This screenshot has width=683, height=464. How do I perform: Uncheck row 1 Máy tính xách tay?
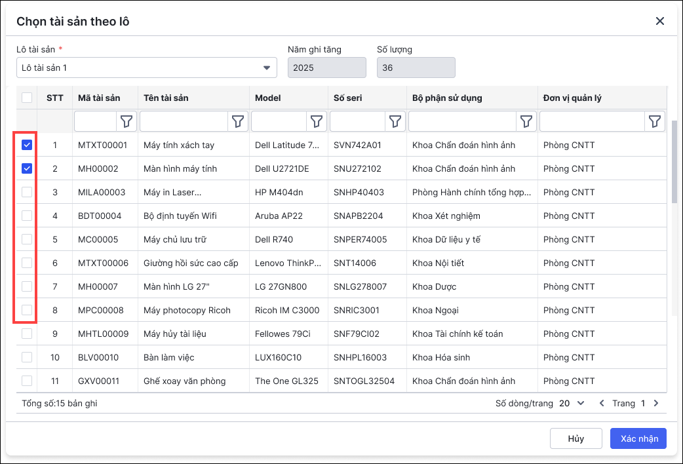pyautogui.click(x=27, y=145)
